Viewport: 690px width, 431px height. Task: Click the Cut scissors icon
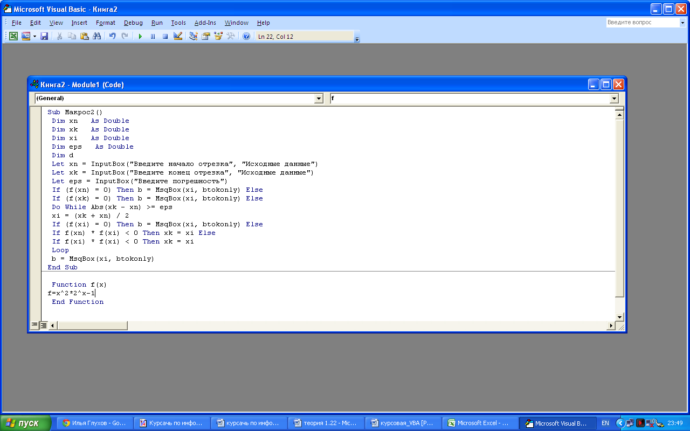60,36
